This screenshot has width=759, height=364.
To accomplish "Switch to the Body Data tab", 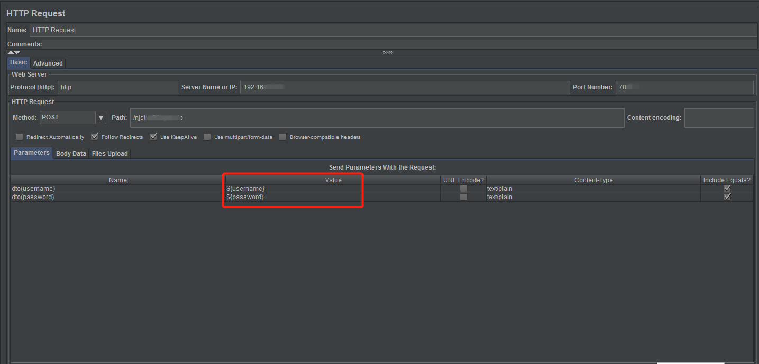I will tap(71, 153).
